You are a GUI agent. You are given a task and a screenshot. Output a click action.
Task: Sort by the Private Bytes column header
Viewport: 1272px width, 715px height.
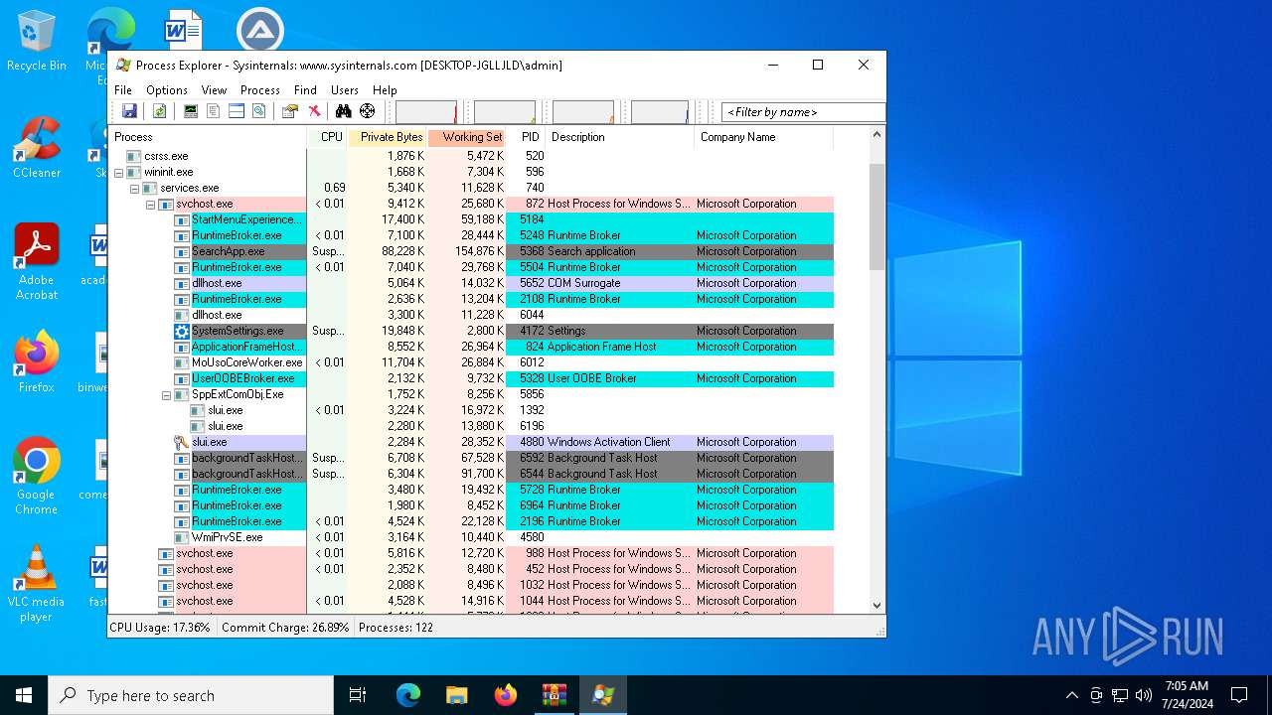[388, 137]
